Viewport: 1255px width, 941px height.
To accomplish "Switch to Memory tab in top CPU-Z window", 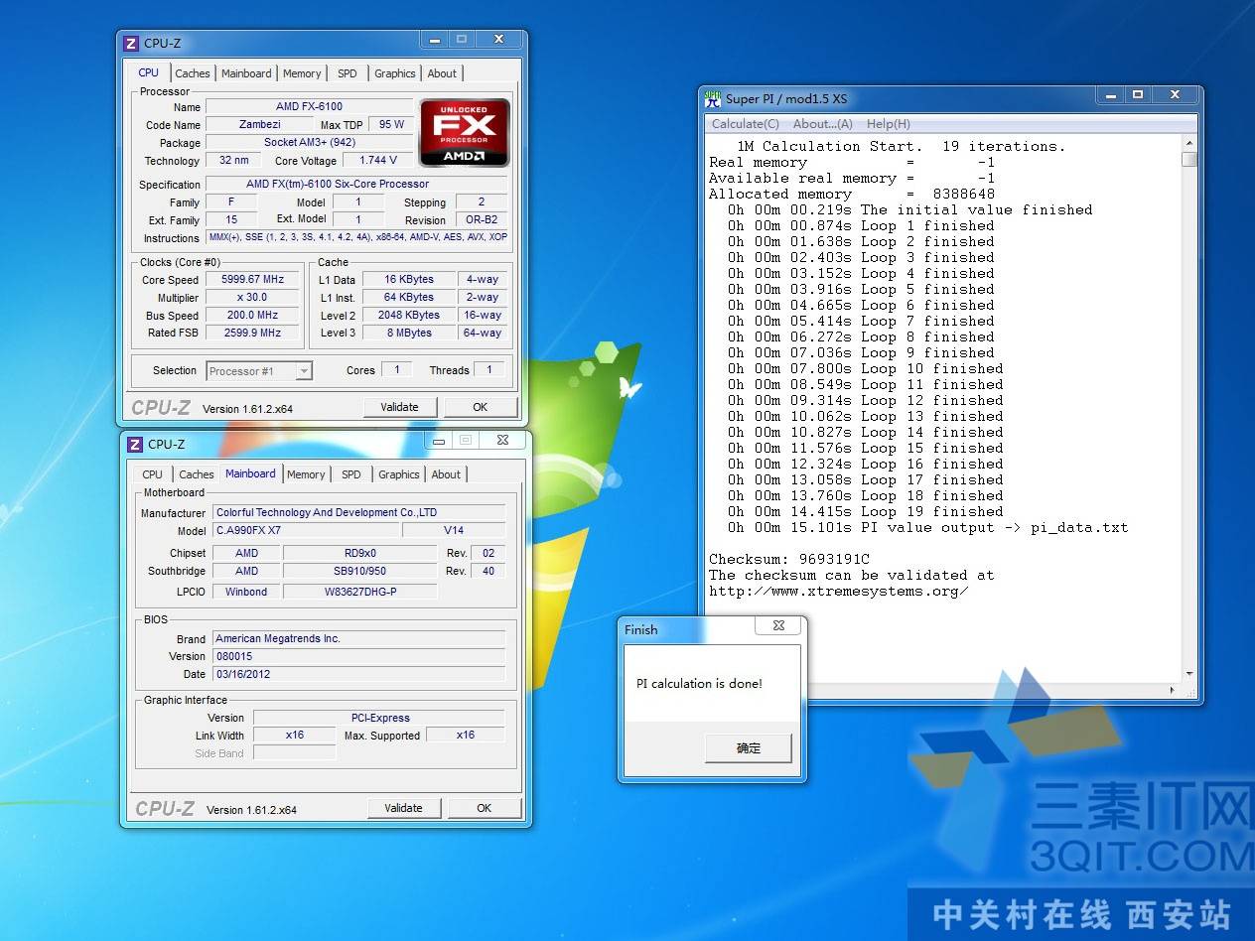I will point(302,73).
